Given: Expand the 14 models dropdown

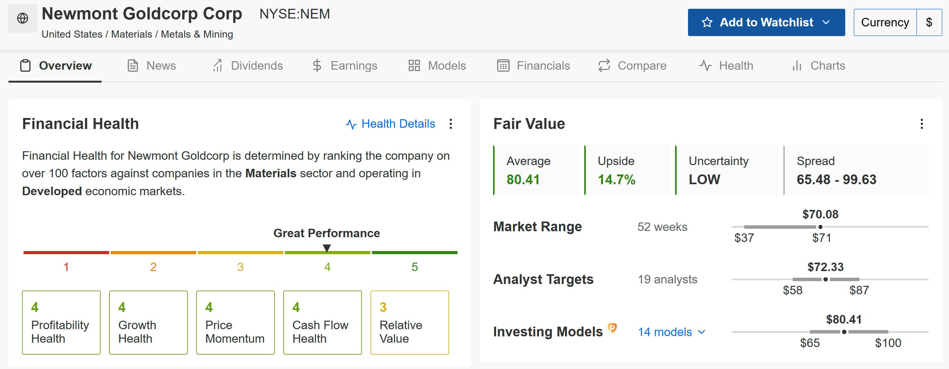Looking at the screenshot, I should [672, 332].
